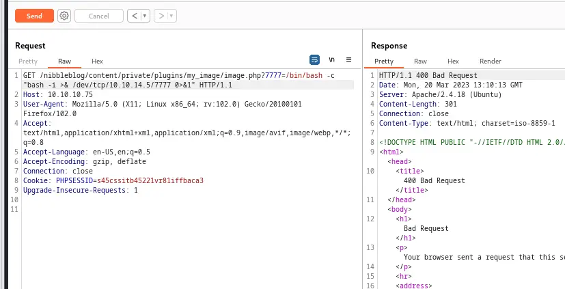Click the Server: Apache/2.4.18 header
The width and height of the screenshot is (565, 289).
pyautogui.click(x=441, y=95)
